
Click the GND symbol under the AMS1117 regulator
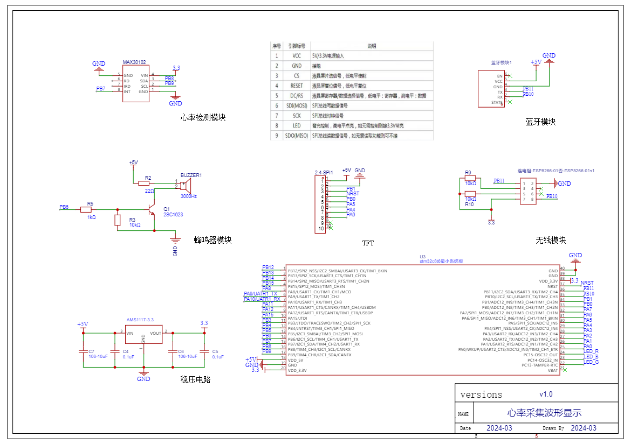[x=143, y=376]
